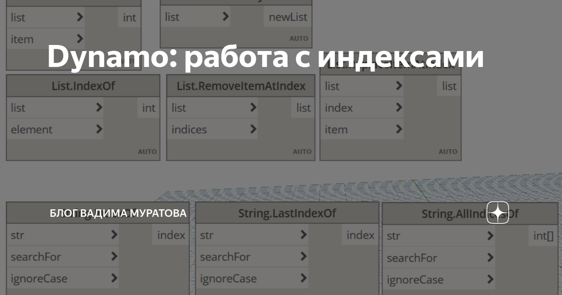This screenshot has height=295, width=562.
Task: Click the int output port on List.IndexOf
Action: 148,108
